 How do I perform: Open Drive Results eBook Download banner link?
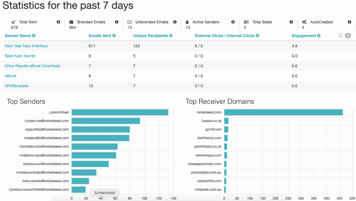[32, 66]
